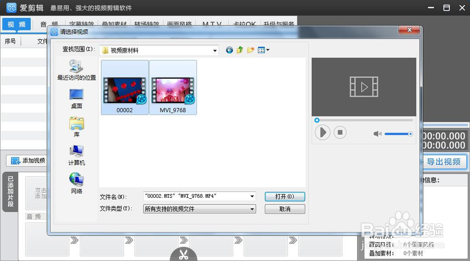Screen dimensions: 470x261
Task: Create a new folder icon
Action: [251, 50]
